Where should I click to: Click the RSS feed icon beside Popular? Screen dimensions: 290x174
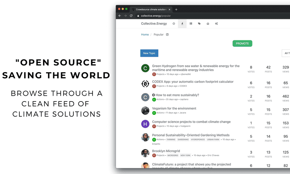pyautogui.click(x=167, y=35)
